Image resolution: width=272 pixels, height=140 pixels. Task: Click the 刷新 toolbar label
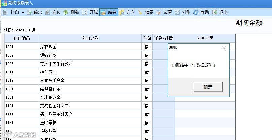75,12
